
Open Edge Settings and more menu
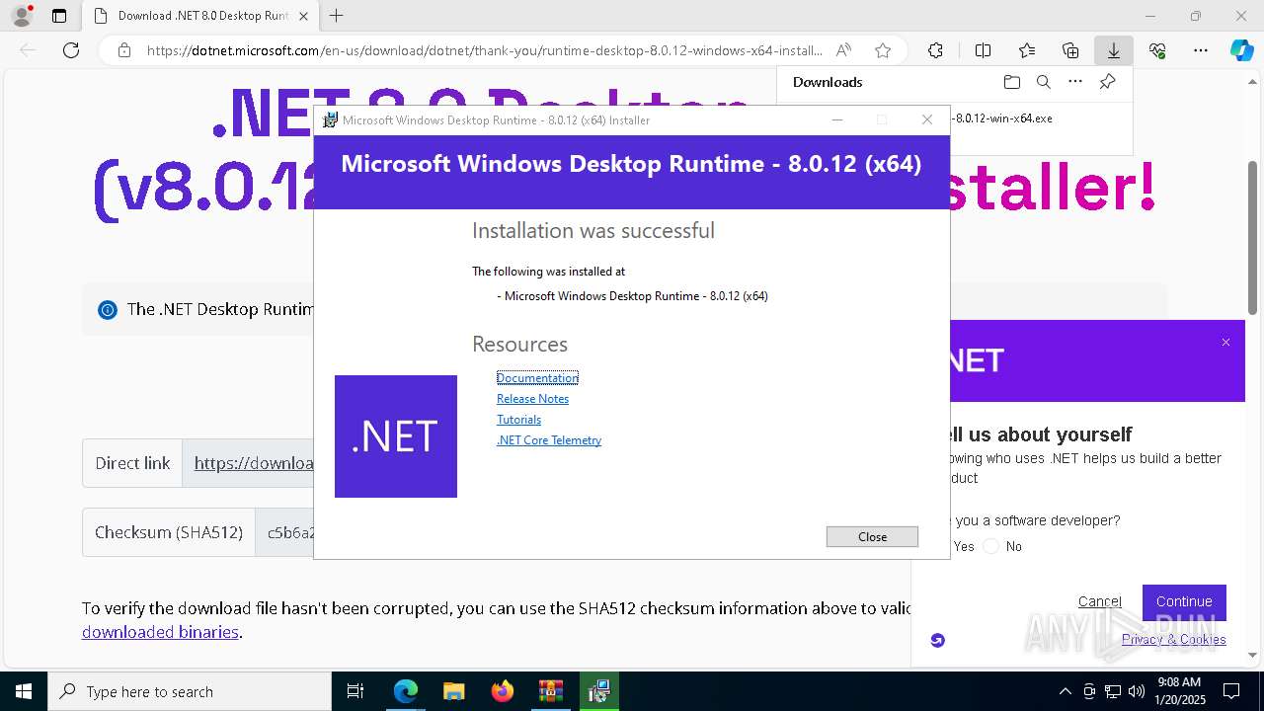tap(1201, 50)
